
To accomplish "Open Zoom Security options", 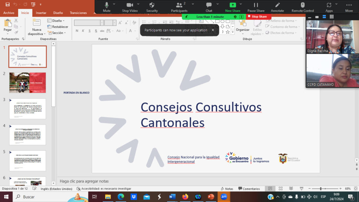I will click(152, 7).
